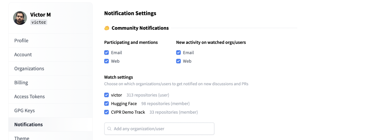This screenshot has height=140, width=391.
Task: Disable Email for watched orgs/users activity
Action: tap(178, 53)
